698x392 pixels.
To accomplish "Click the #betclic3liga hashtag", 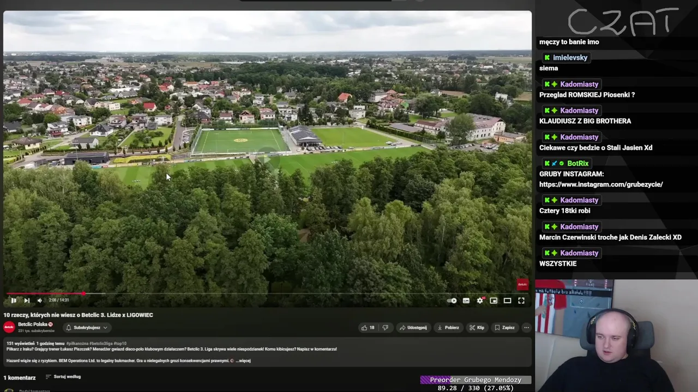I will [100, 344].
